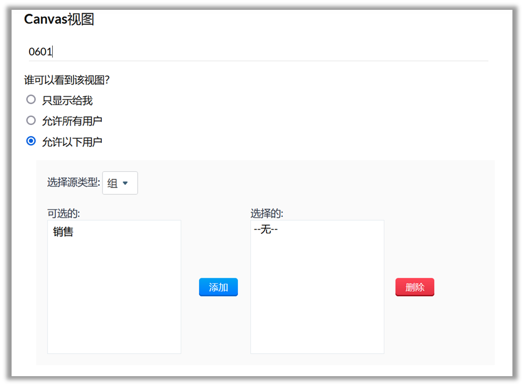Screen dimensions: 524x386
Task: Click empty area of the 可选的 listbox
Action: 114,301
